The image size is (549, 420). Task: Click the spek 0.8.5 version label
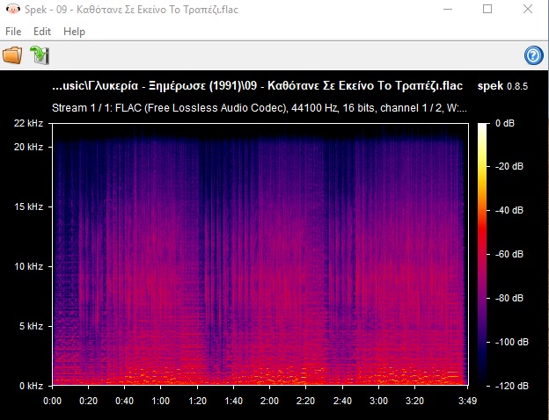coord(502,86)
